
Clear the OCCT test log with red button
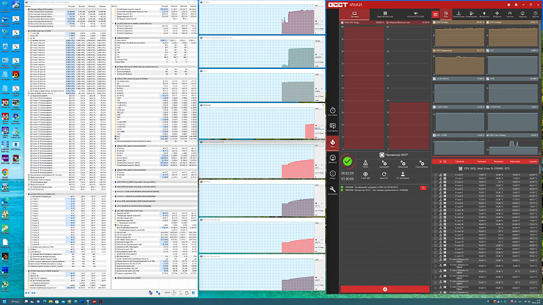point(423,188)
